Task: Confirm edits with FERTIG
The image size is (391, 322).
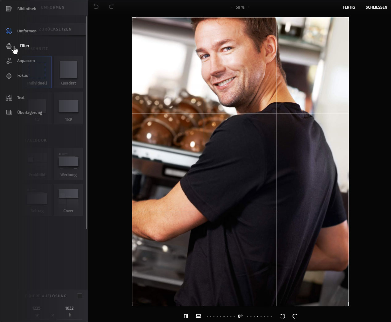Action: pos(349,7)
